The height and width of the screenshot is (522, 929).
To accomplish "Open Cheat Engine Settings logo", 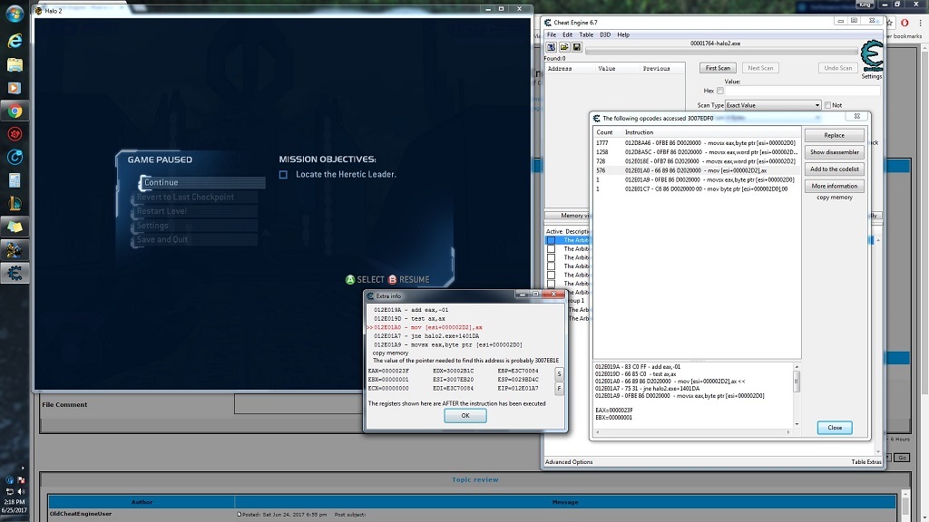I will 872,59.
